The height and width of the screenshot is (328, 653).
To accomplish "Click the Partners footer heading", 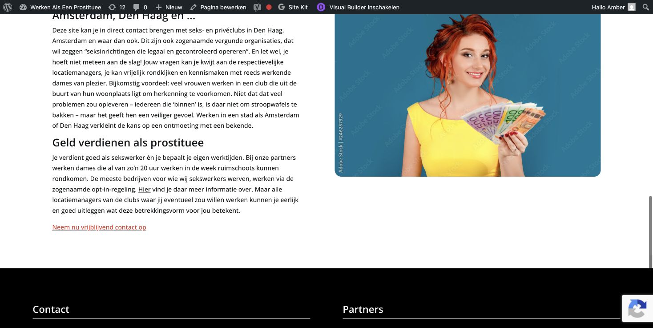I will [x=363, y=309].
